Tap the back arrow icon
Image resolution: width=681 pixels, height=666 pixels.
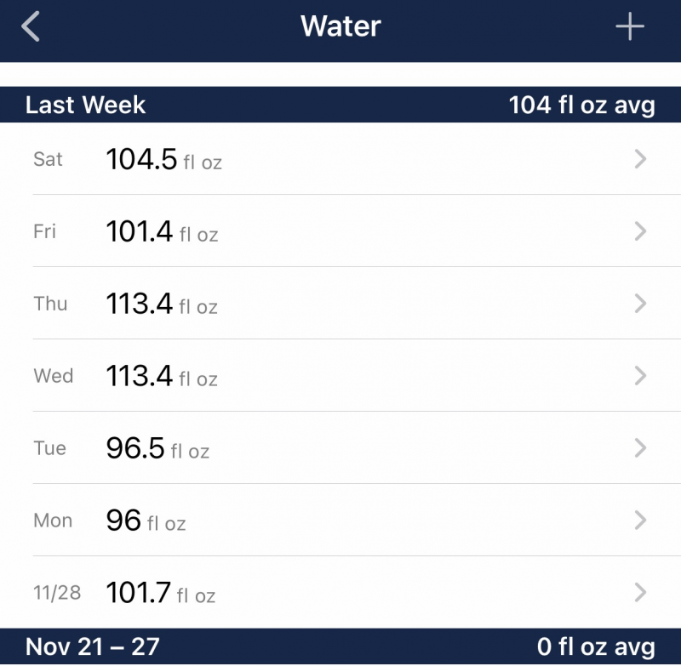pos(31,27)
